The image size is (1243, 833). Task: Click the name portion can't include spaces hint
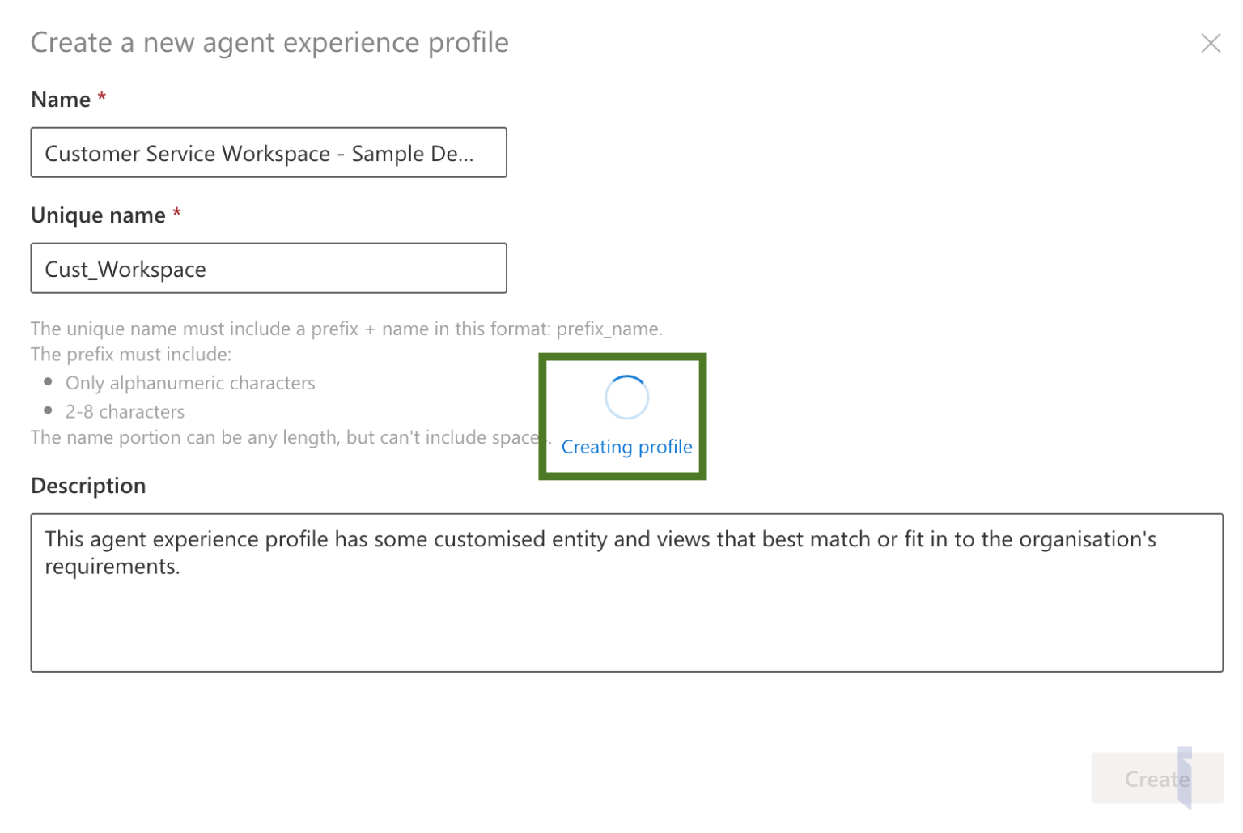click(x=285, y=438)
